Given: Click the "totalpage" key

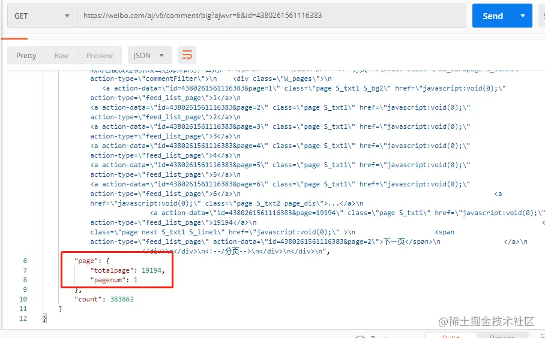Looking at the screenshot, I should [112, 270].
